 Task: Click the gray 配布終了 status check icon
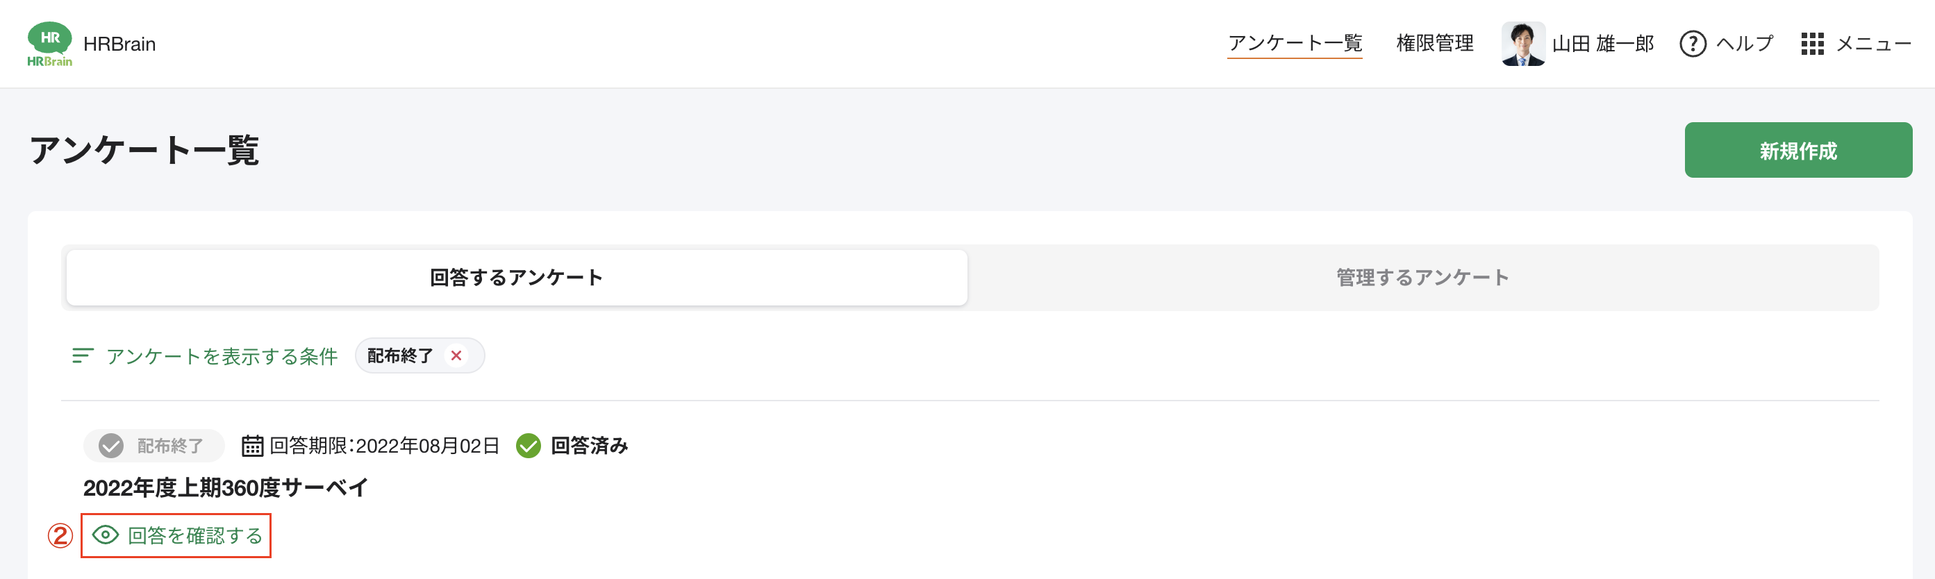[111, 445]
